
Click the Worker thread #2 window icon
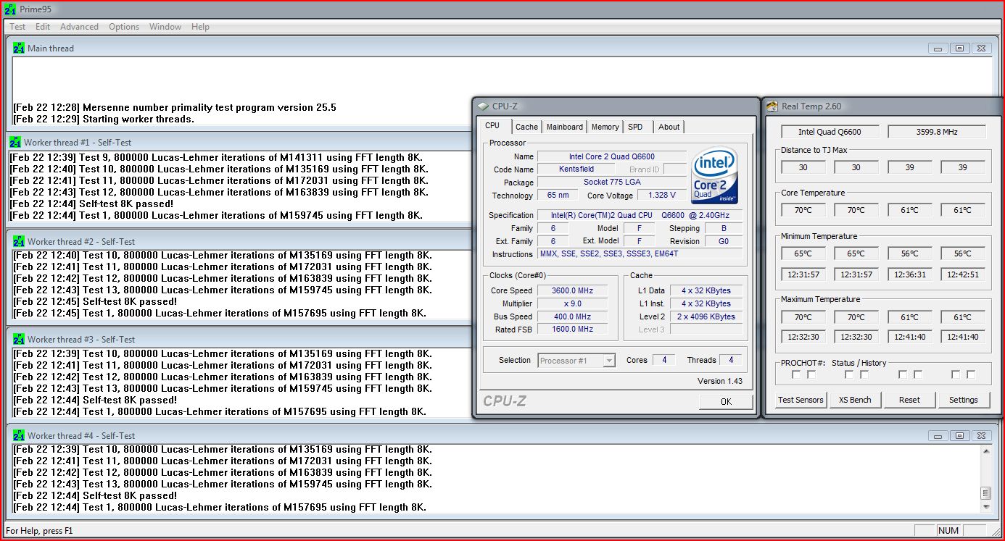[x=19, y=241]
